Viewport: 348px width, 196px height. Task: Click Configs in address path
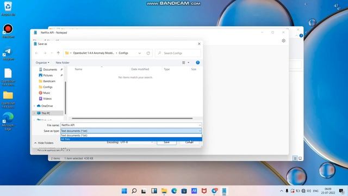coord(123,53)
